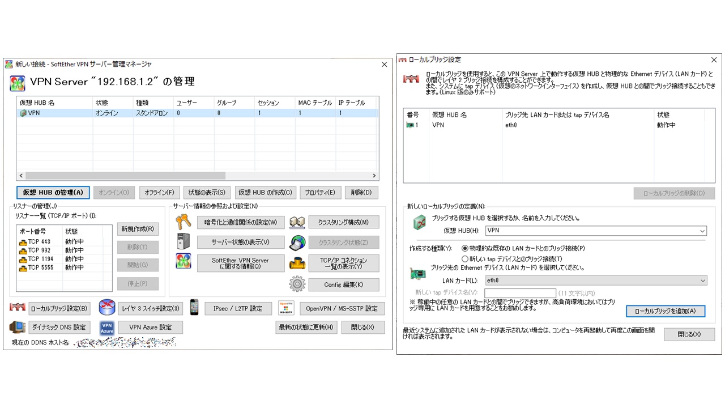The height and width of the screenshot is (408, 725).
Task: Click the gear icon beside Config edit
Action: pyautogui.click(x=297, y=284)
